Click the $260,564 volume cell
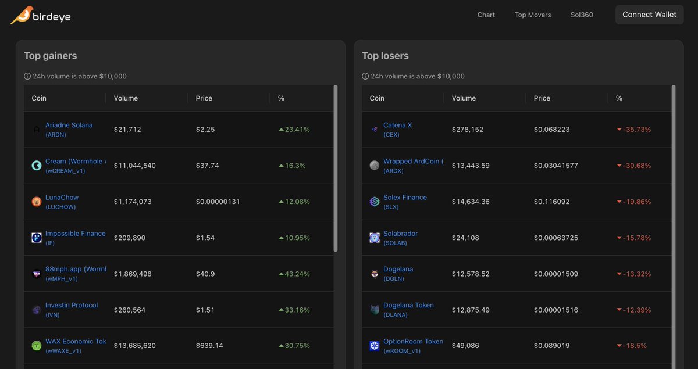 (x=130, y=310)
